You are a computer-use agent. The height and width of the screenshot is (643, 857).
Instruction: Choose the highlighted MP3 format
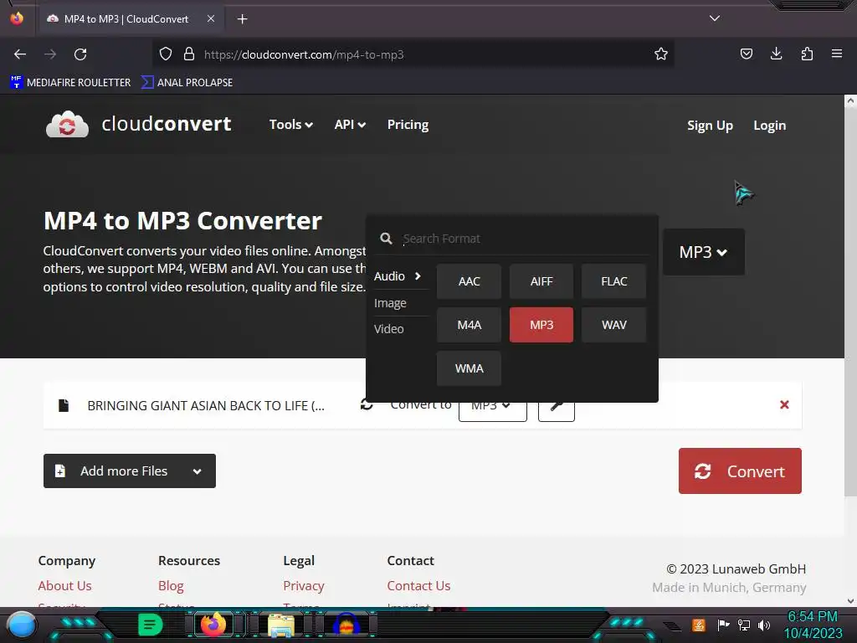pos(541,325)
